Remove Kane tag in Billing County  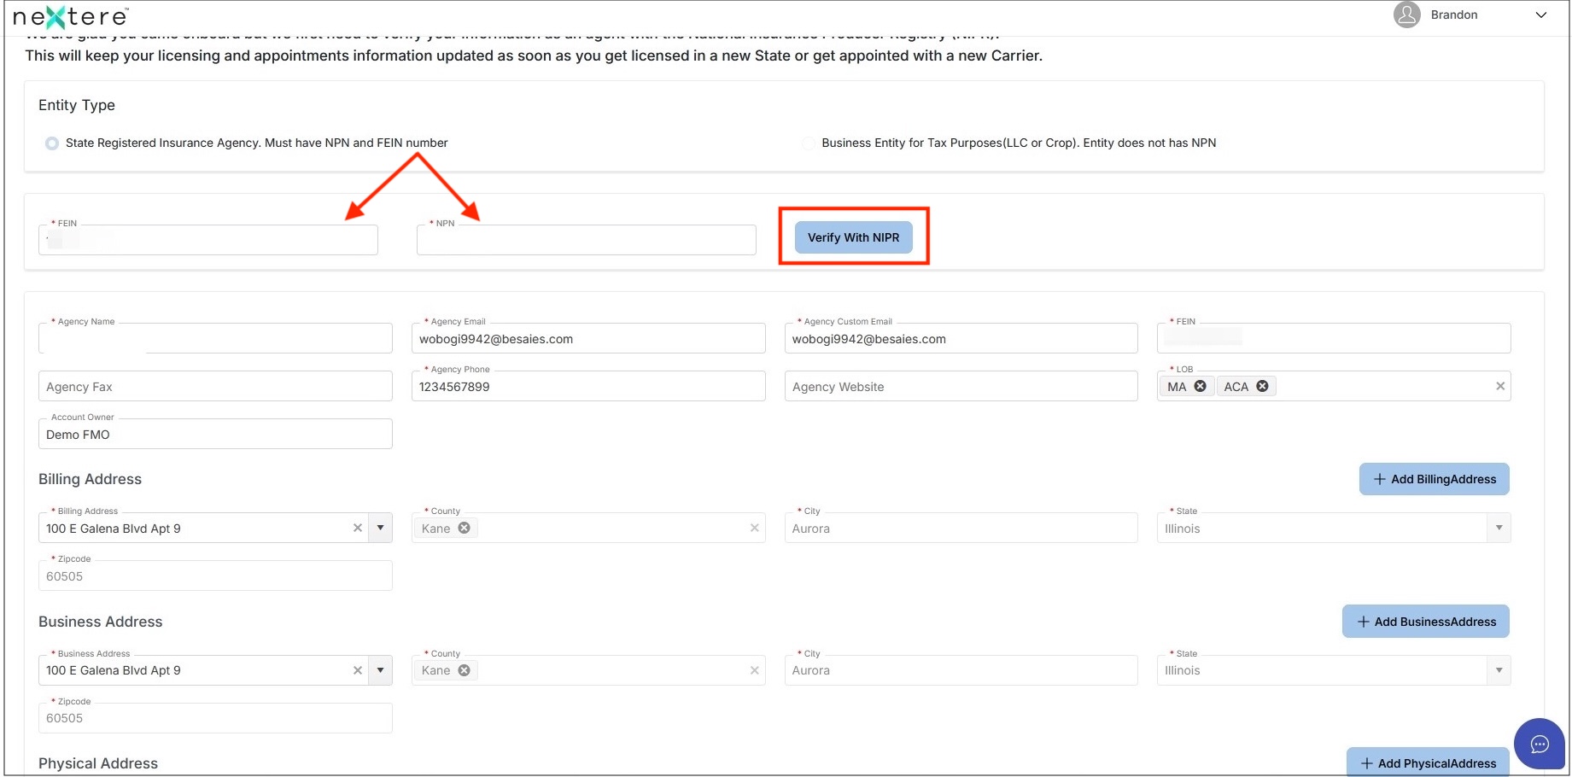coord(464,528)
